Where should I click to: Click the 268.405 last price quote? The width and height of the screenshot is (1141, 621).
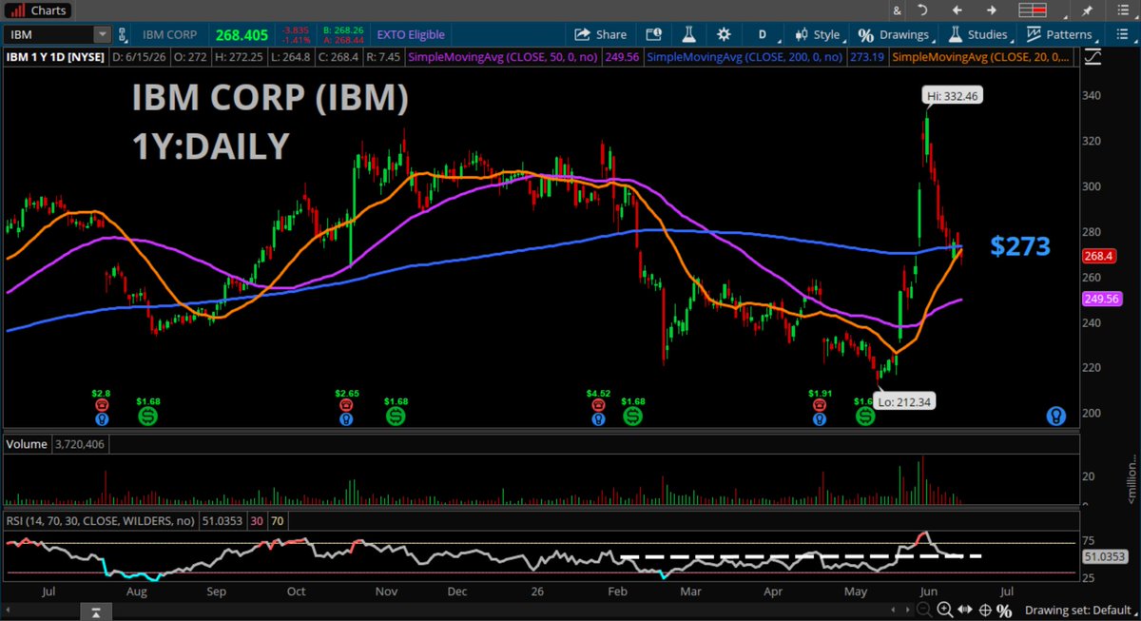[x=241, y=34]
